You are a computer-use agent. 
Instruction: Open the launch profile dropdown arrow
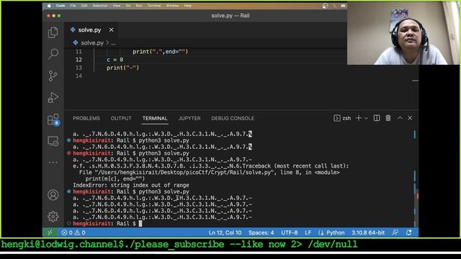click(x=366, y=118)
